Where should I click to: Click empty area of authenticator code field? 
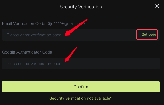click(x=110, y=64)
